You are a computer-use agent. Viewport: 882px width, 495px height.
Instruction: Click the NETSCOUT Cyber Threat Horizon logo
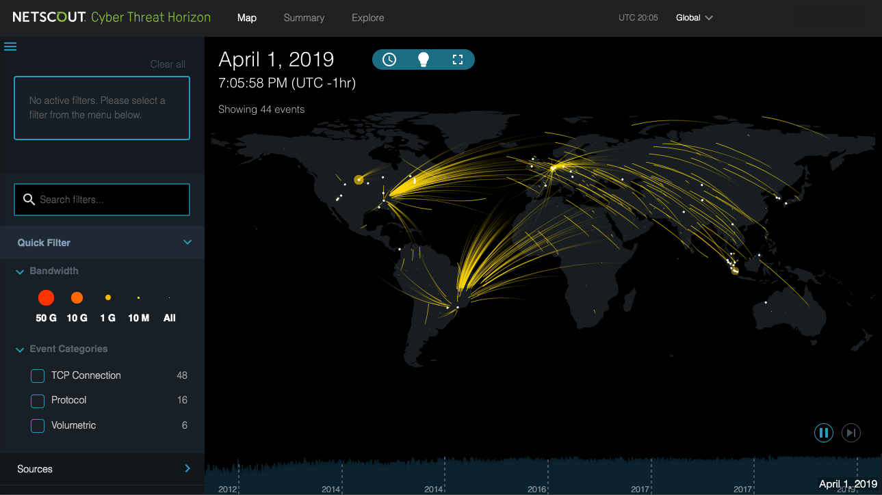pyautogui.click(x=112, y=18)
